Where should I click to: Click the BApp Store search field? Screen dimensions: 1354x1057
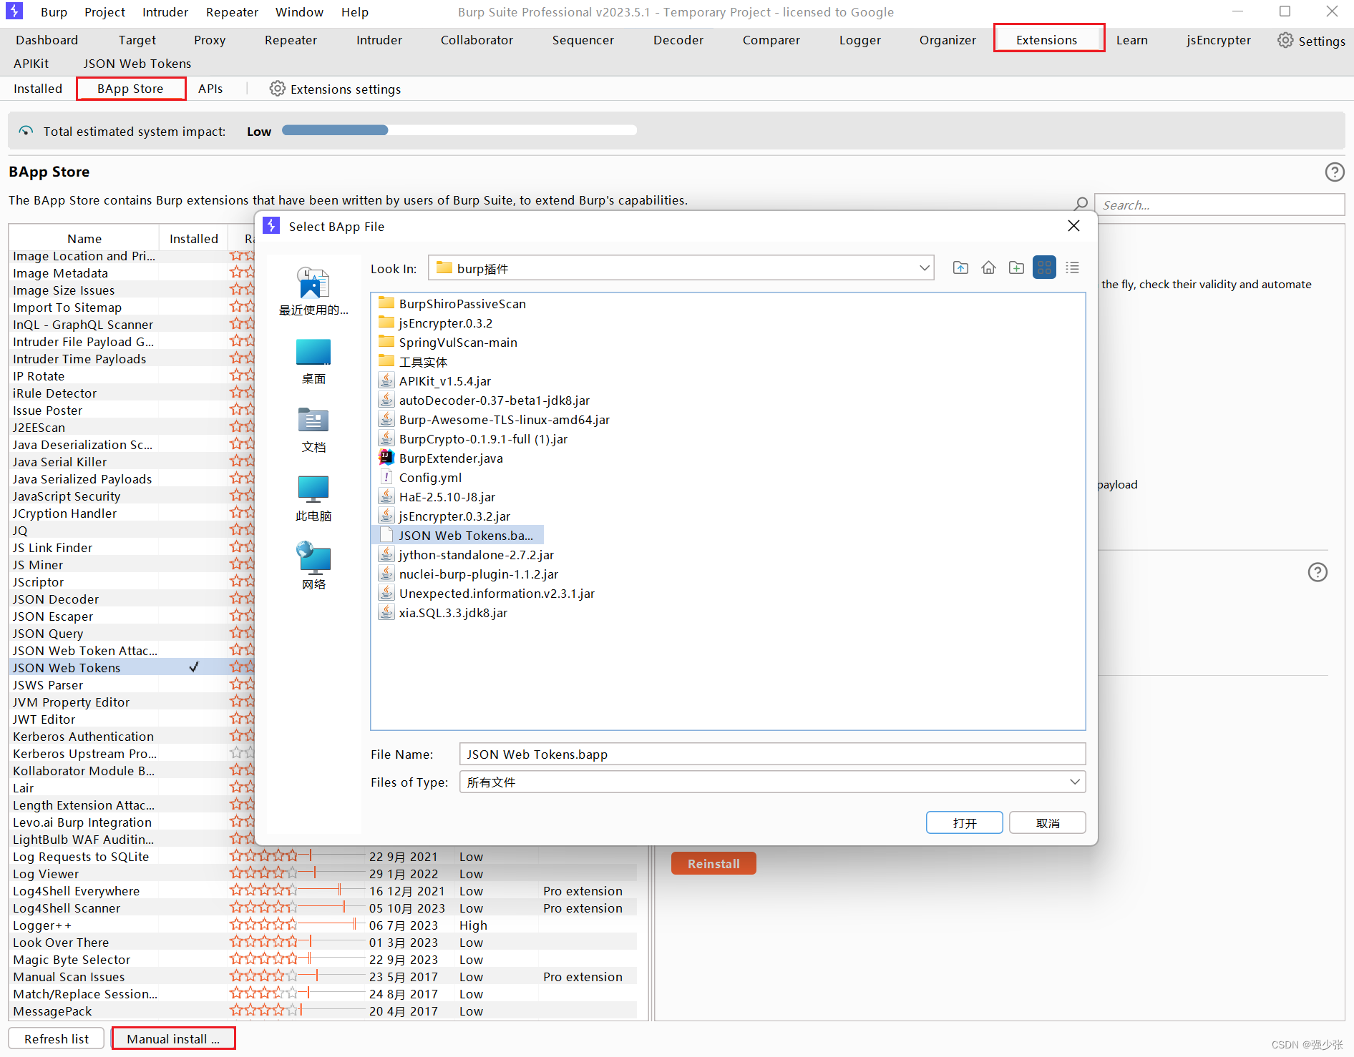pos(1219,205)
